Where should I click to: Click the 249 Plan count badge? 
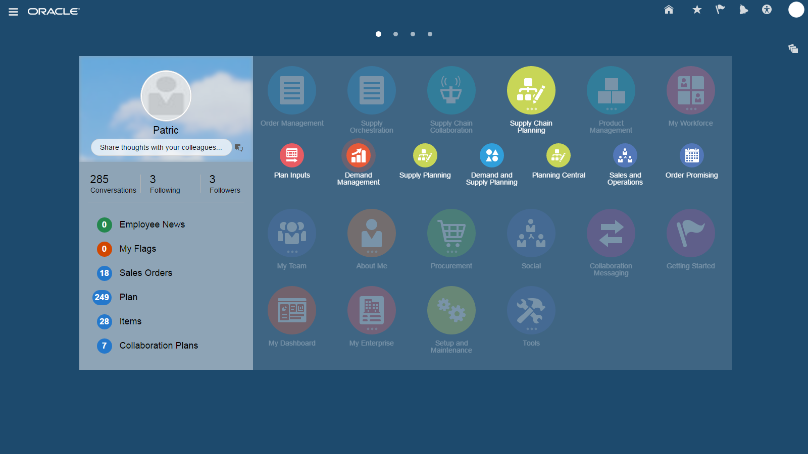(102, 297)
